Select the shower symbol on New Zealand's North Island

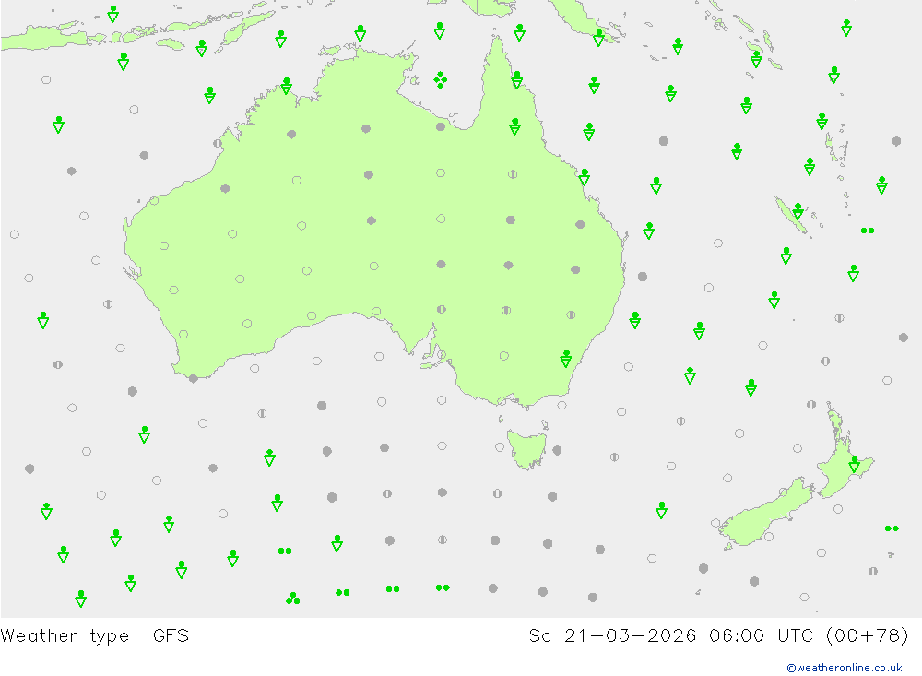tap(855, 464)
